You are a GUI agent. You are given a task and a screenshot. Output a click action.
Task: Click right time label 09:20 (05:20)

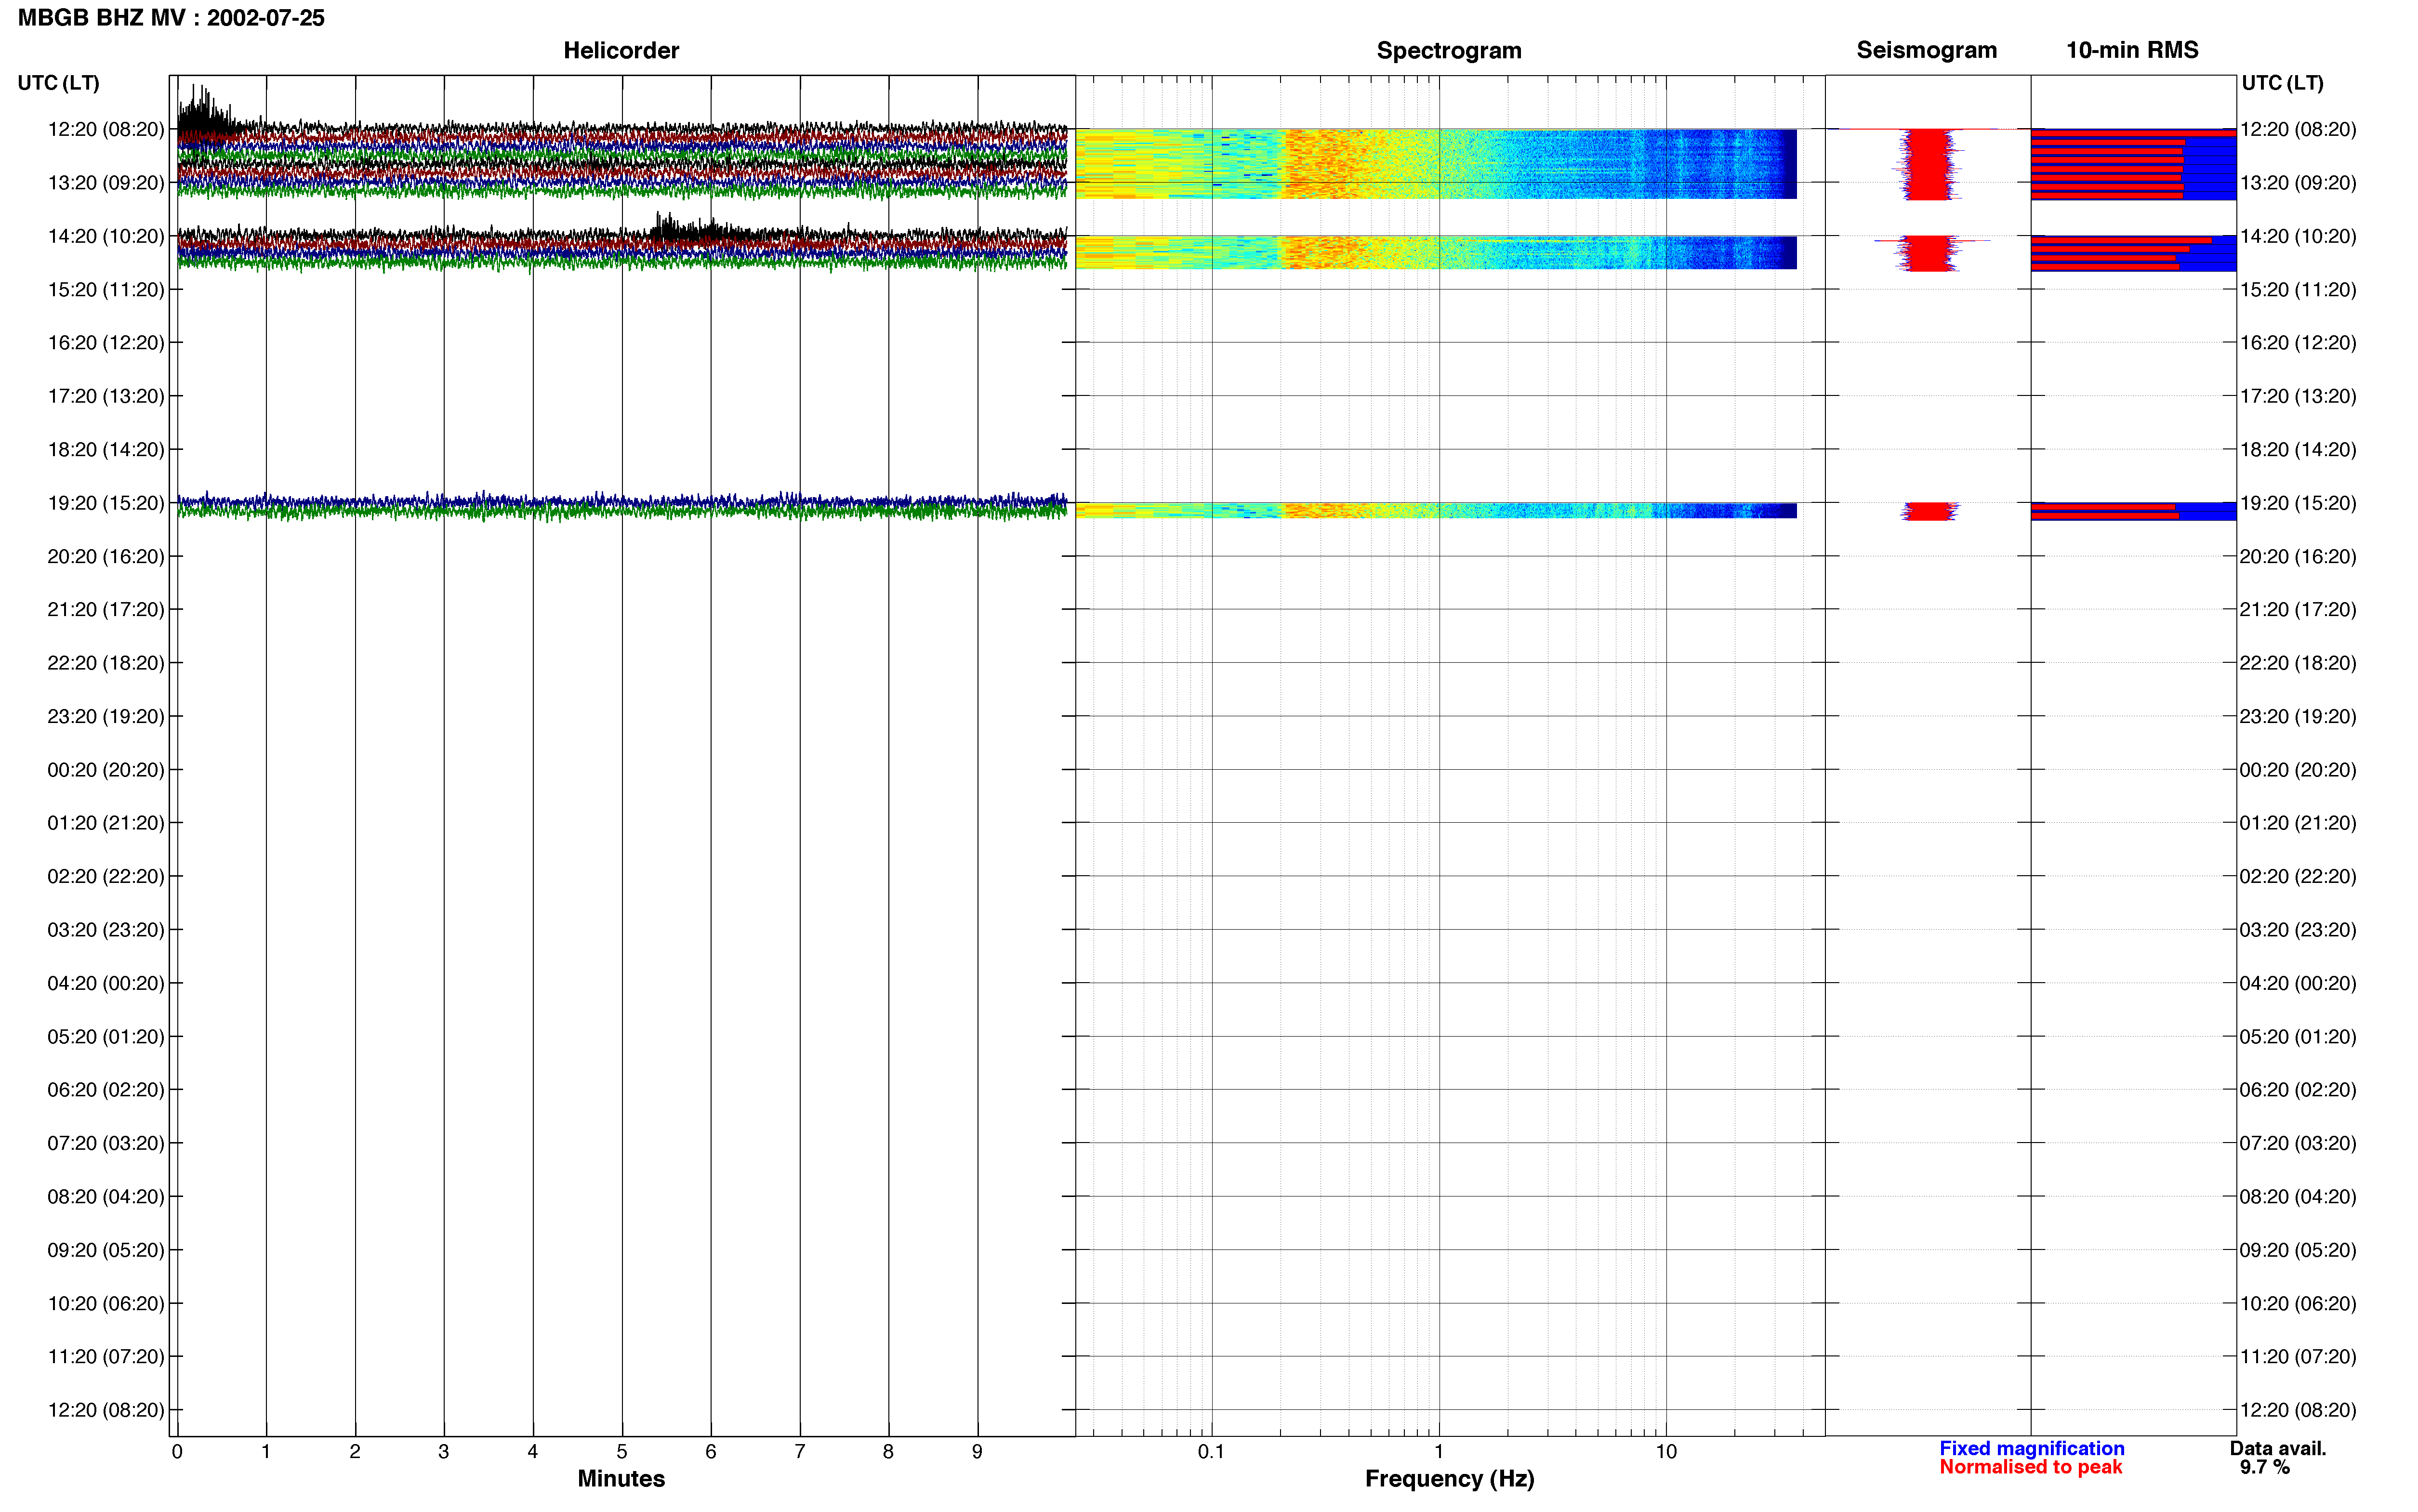(2298, 1249)
